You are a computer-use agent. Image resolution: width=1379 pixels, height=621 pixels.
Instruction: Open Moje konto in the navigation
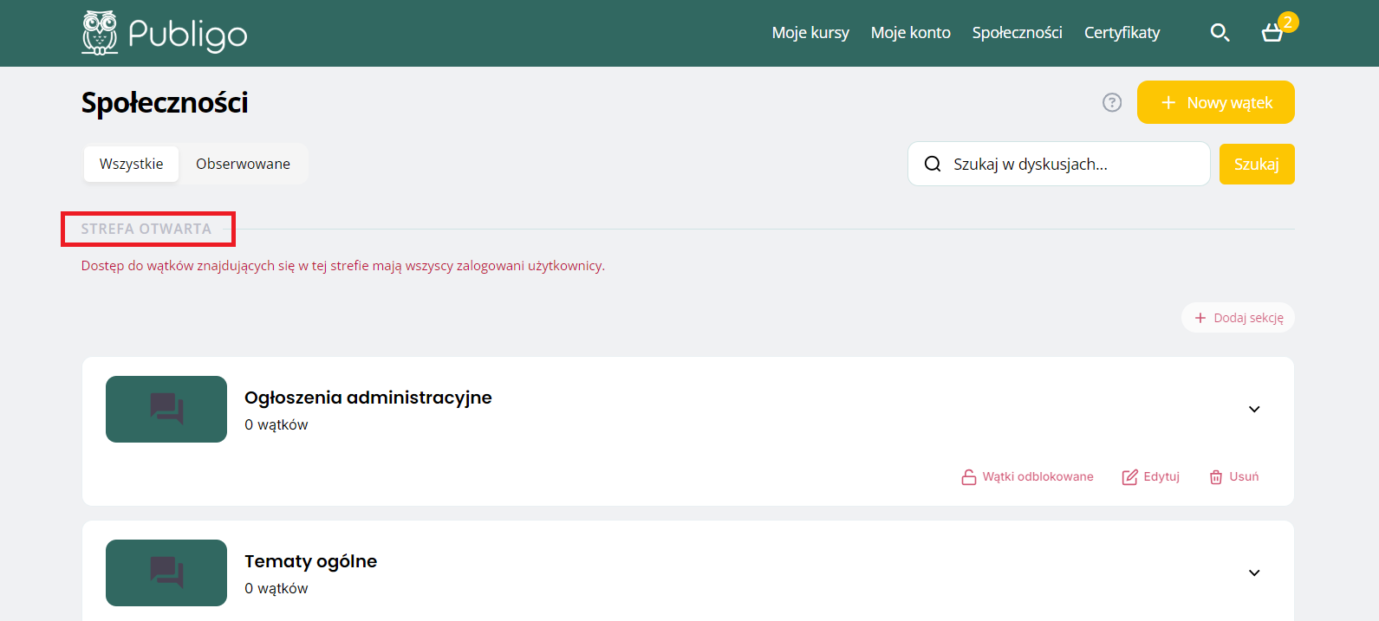pyautogui.click(x=910, y=33)
